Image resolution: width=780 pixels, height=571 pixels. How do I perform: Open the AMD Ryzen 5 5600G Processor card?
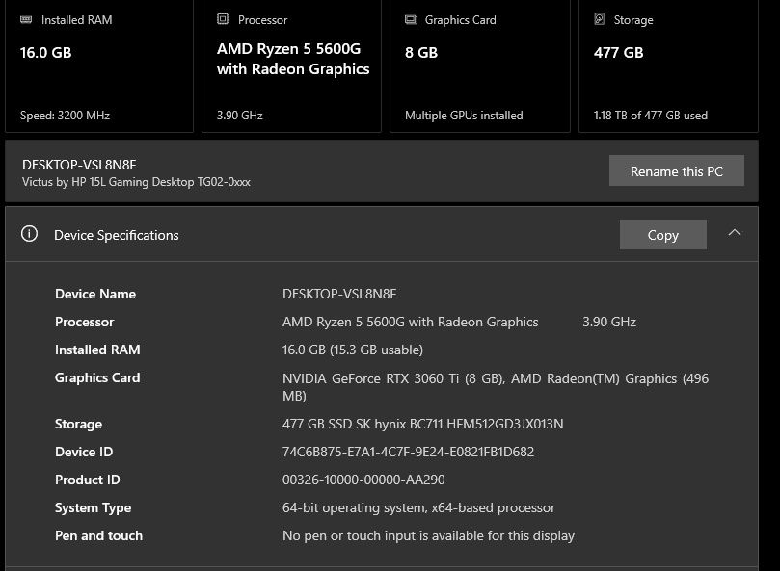pos(291,66)
